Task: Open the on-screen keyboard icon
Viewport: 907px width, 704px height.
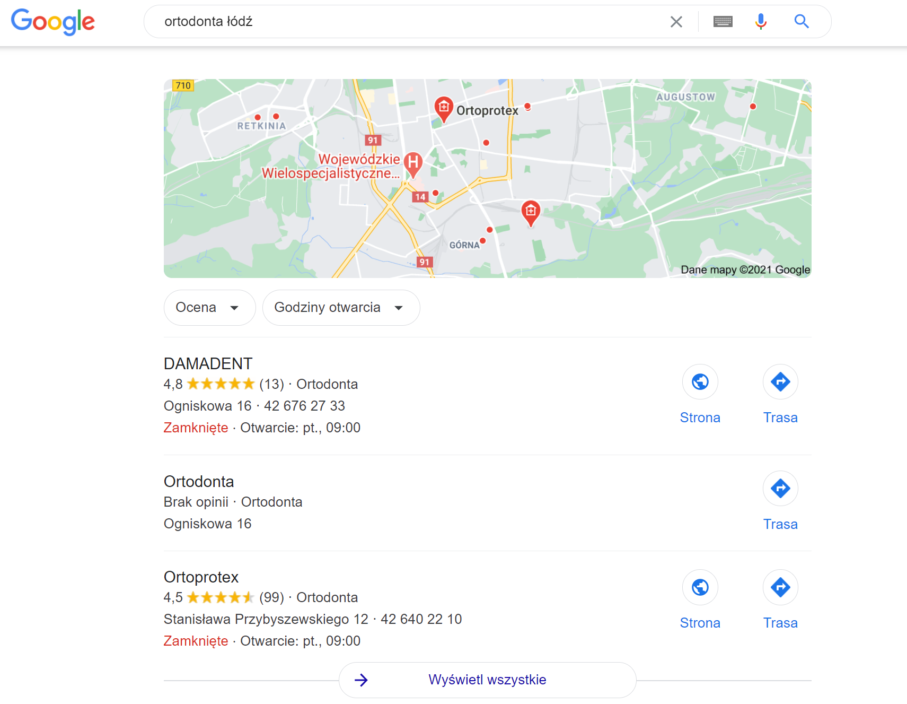Action: click(723, 21)
